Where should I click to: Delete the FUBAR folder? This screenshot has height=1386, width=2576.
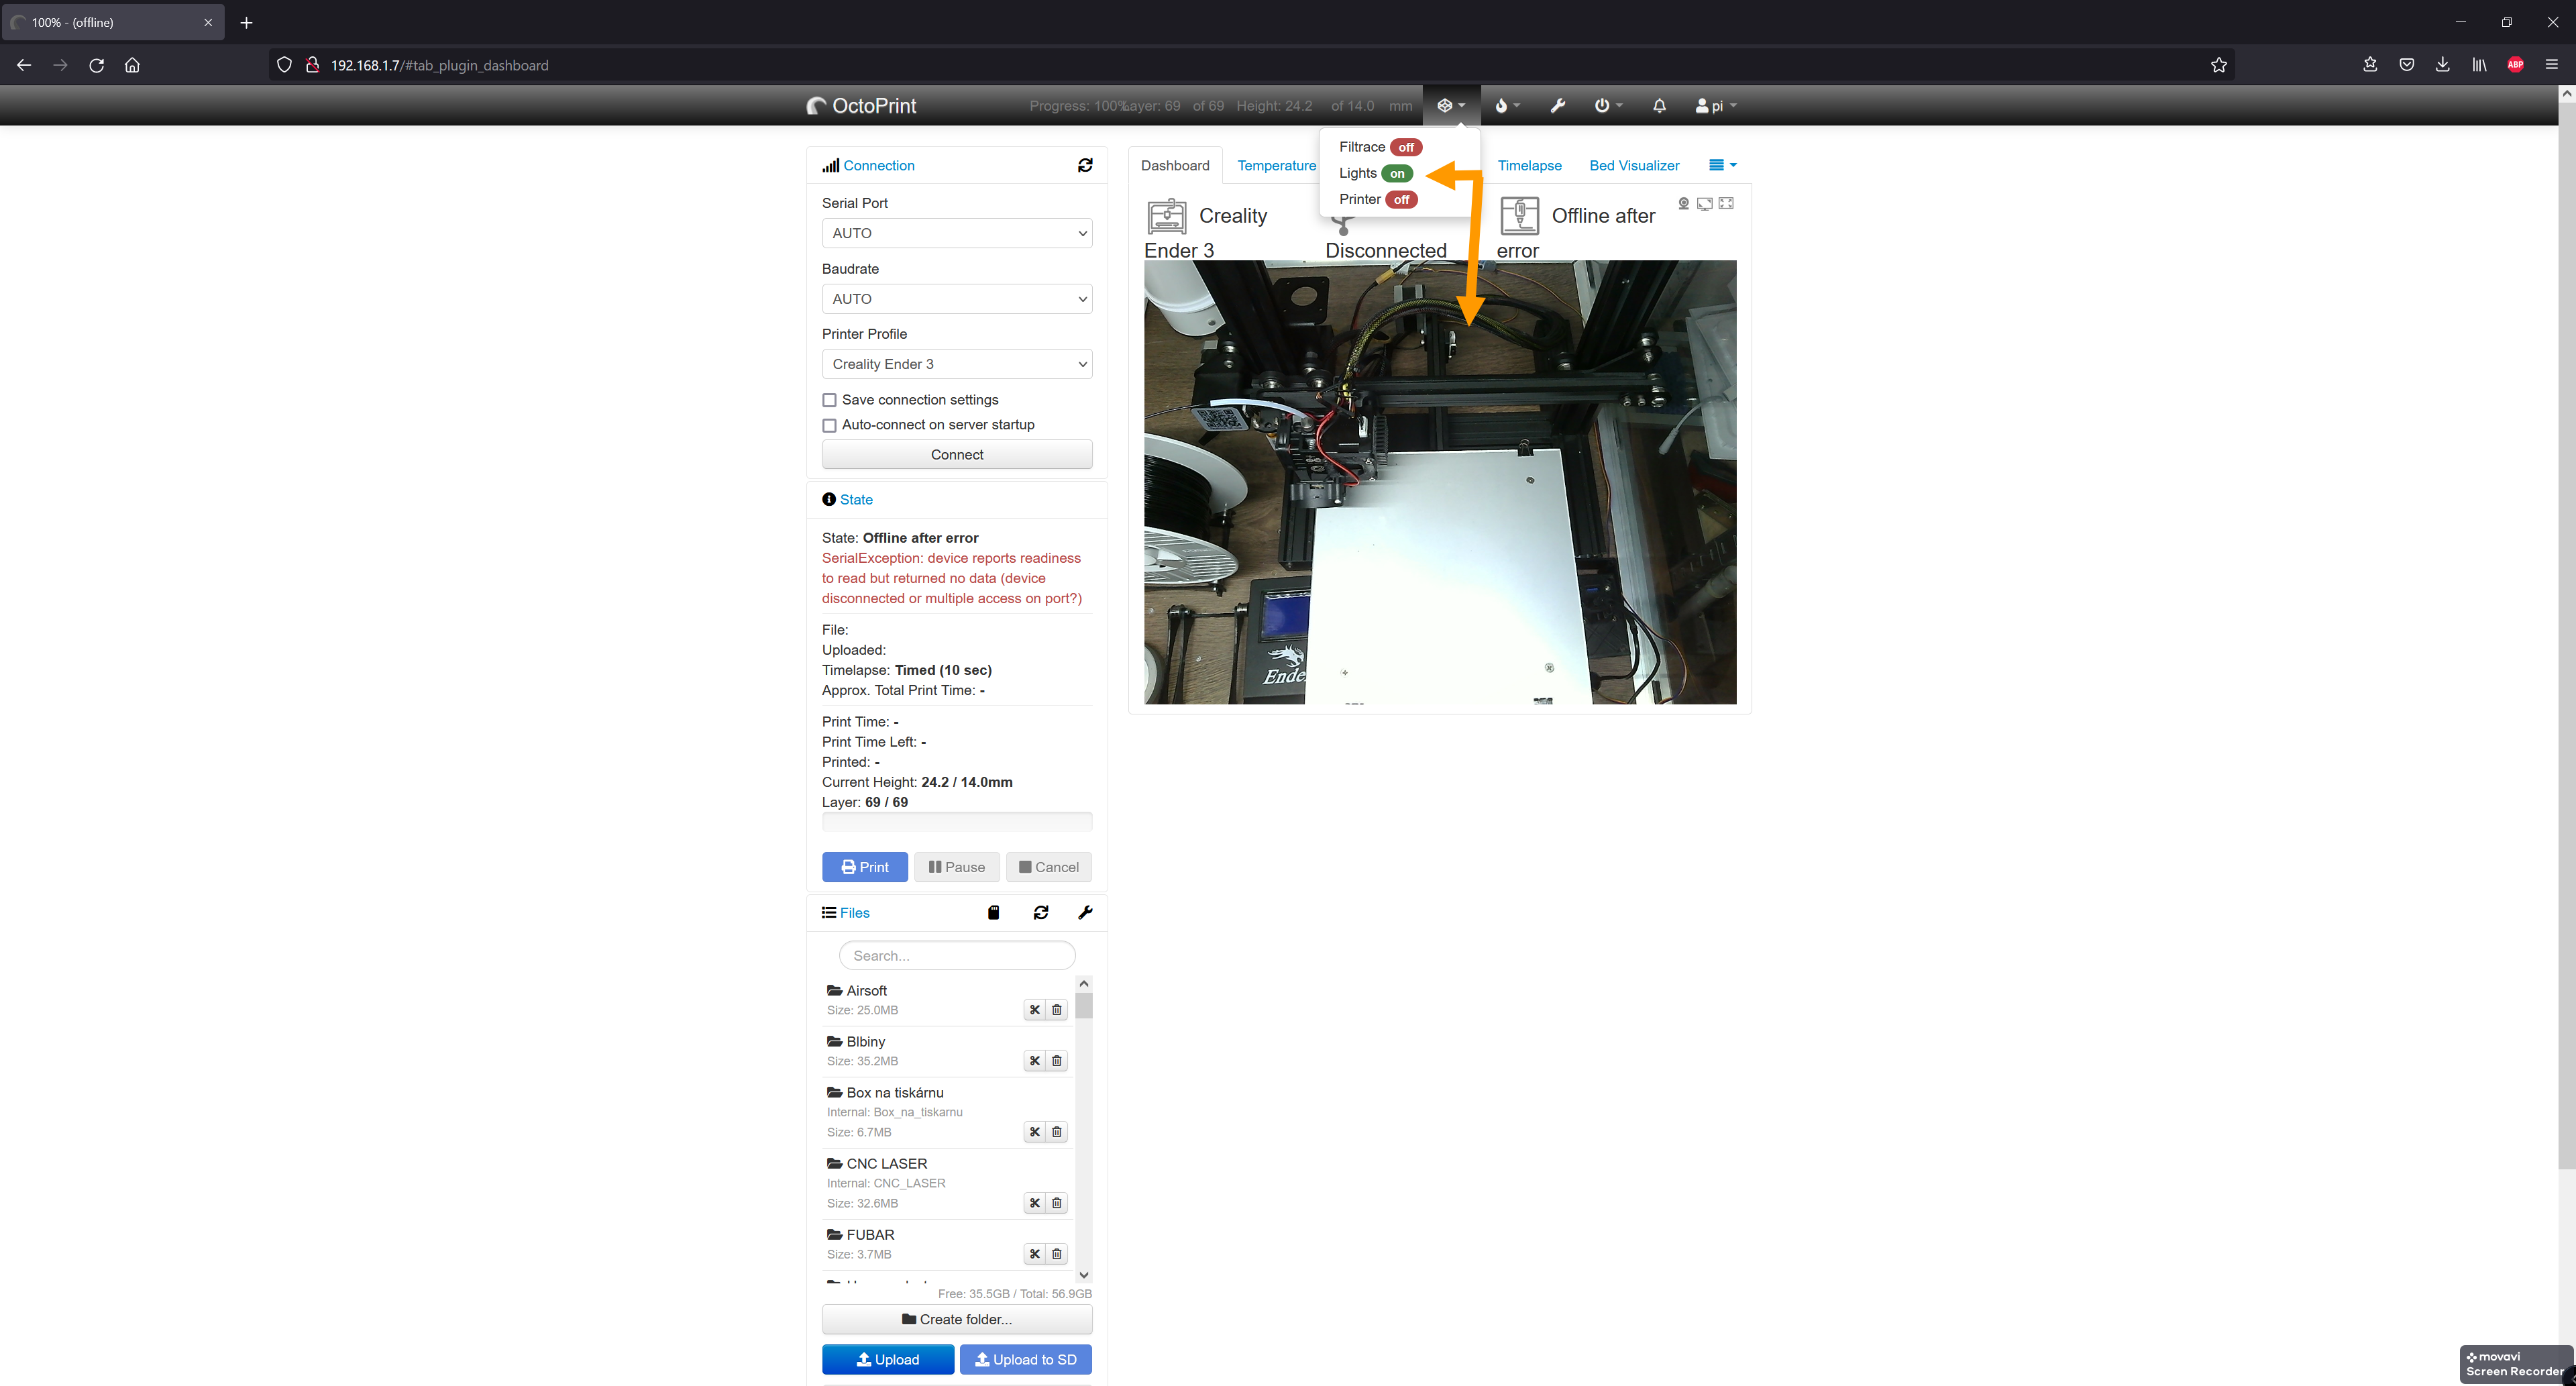pyautogui.click(x=1057, y=1254)
